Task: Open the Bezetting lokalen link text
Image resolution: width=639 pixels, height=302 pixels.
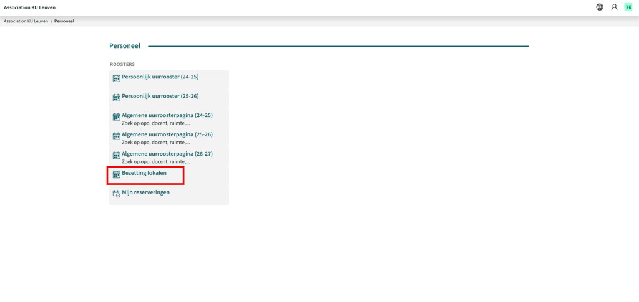Action: [x=144, y=173]
